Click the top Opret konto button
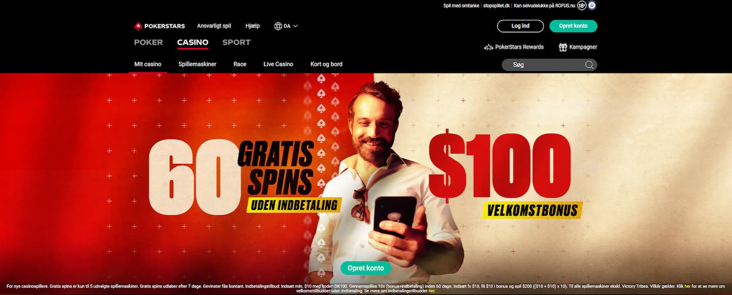The width and height of the screenshot is (732, 295). coord(573,26)
